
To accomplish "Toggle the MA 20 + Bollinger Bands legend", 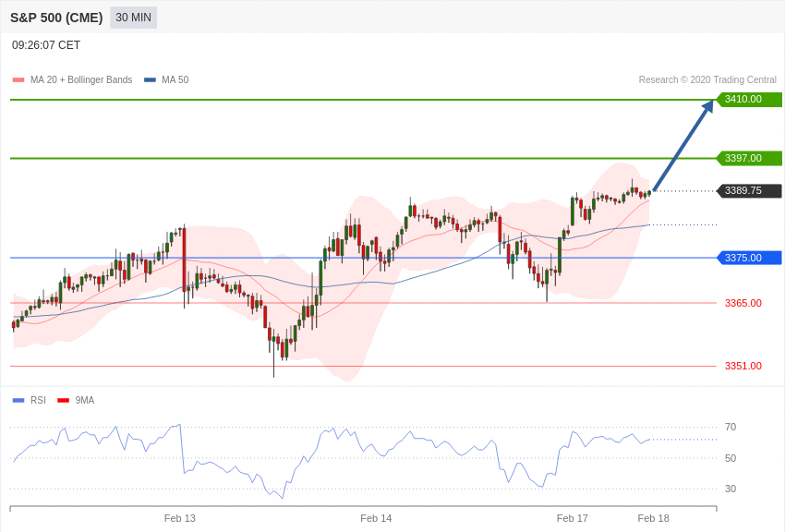I will (x=73, y=79).
